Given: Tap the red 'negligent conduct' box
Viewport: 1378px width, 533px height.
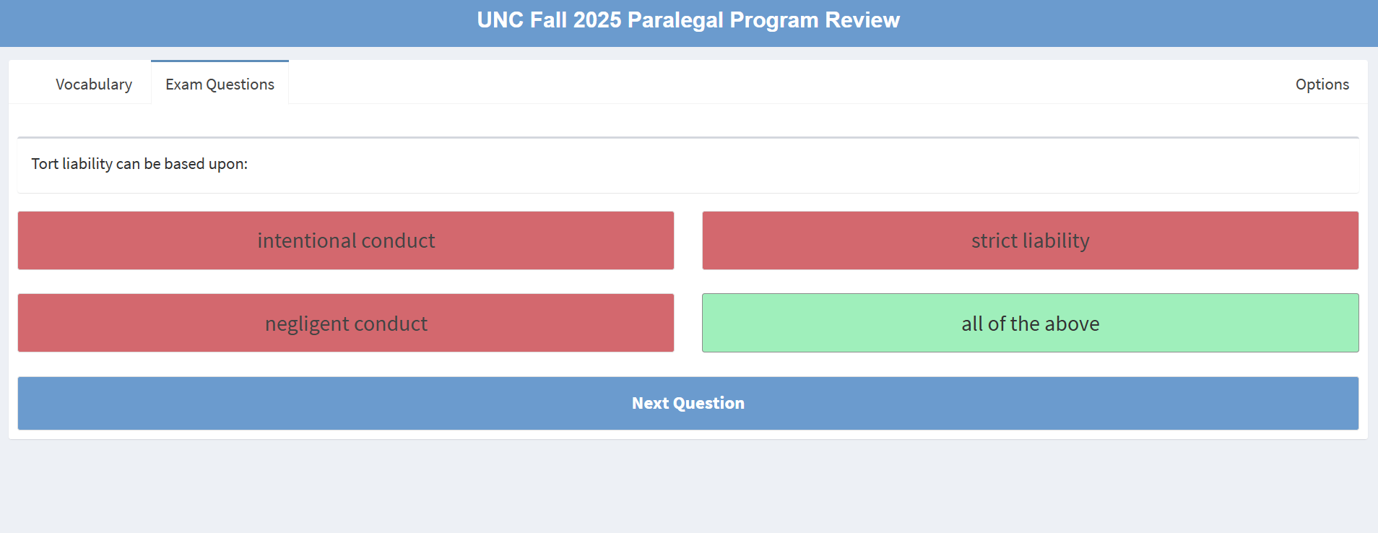Looking at the screenshot, I should (346, 323).
